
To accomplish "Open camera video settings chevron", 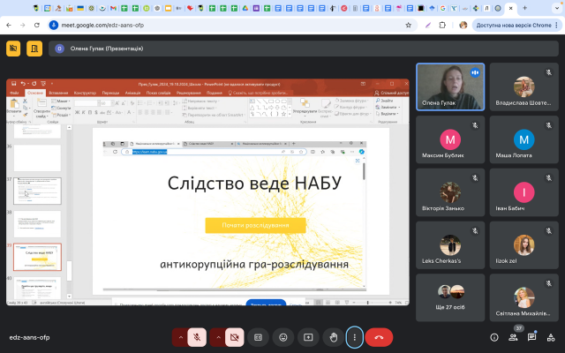I will [x=218, y=337].
